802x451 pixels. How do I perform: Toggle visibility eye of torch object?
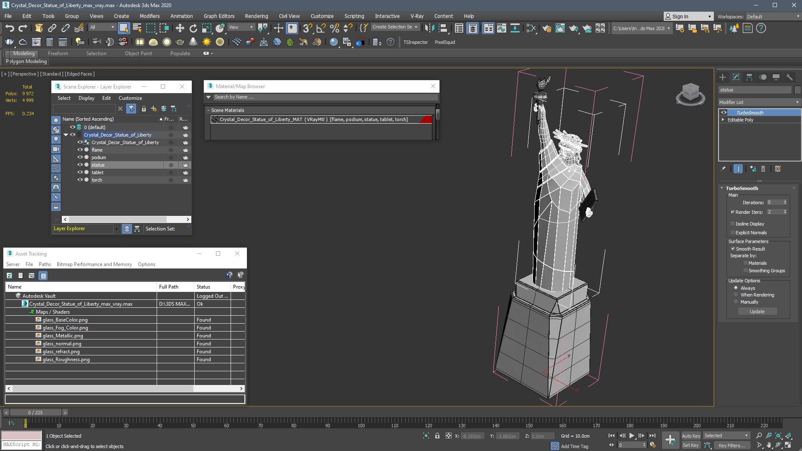[80, 180]
